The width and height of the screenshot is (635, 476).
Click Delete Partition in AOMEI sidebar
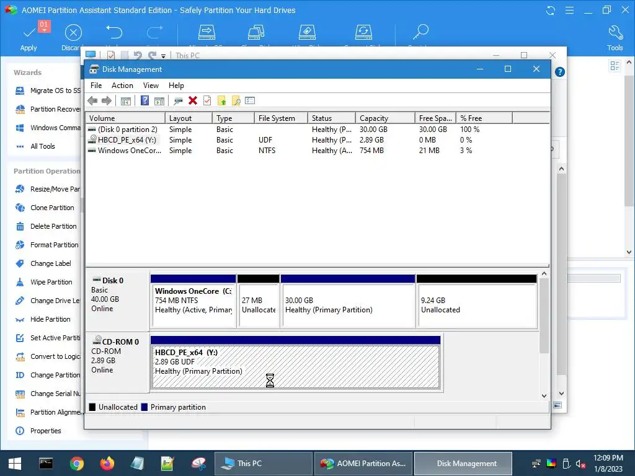coord(46,226)
